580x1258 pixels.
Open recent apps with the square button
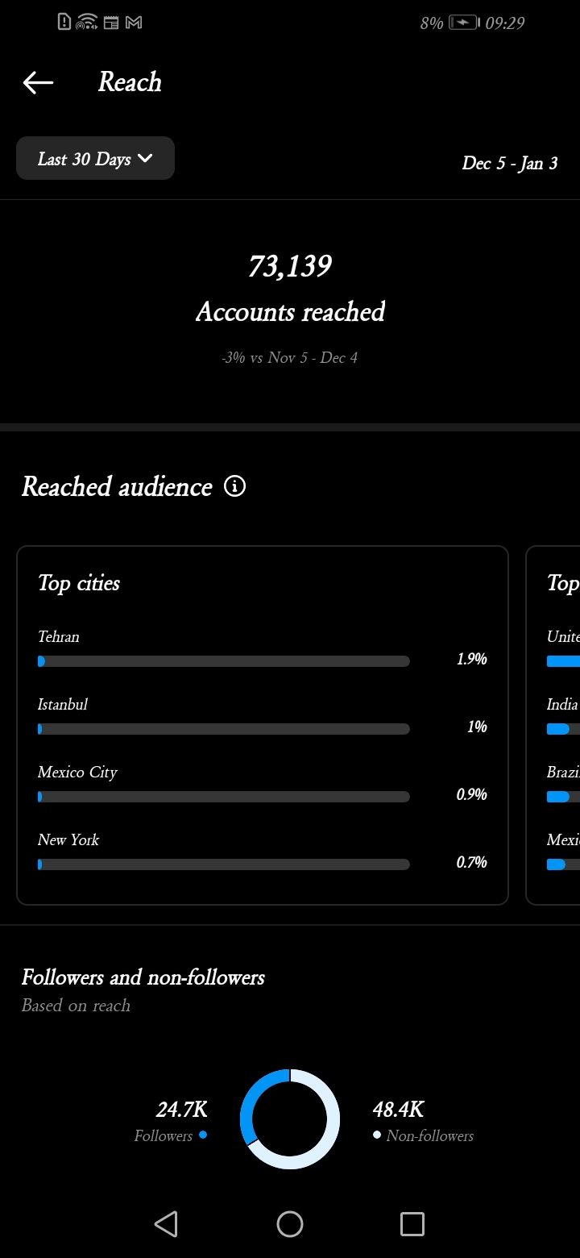click(412, 1224)
